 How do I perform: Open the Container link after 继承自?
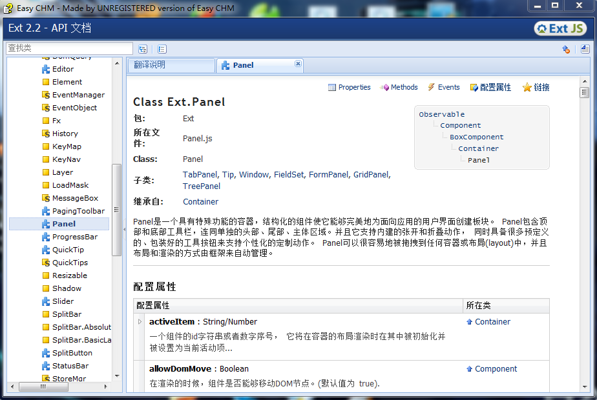click(x=201, y=202)
